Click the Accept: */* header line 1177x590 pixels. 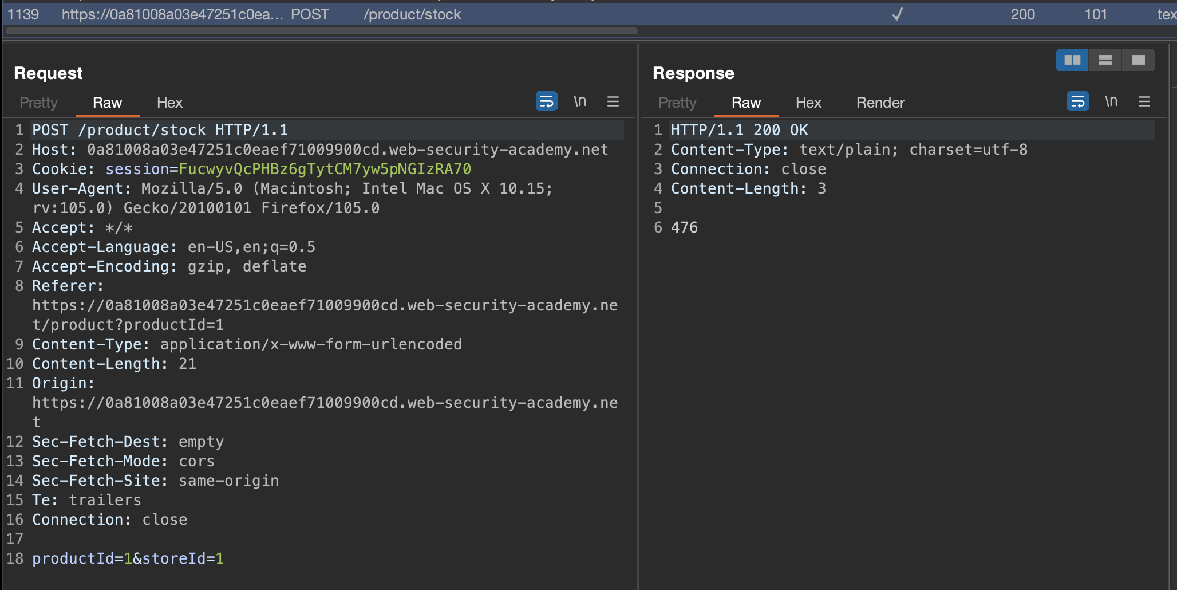(x=82, y=227)
